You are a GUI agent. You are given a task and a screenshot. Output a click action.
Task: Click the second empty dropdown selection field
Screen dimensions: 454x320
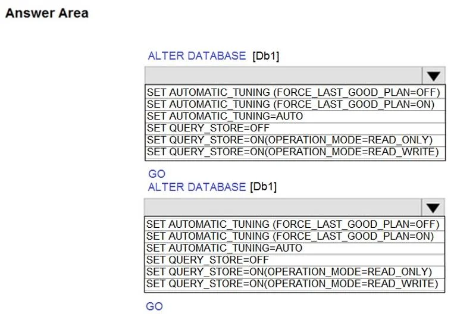click(283, 208)
